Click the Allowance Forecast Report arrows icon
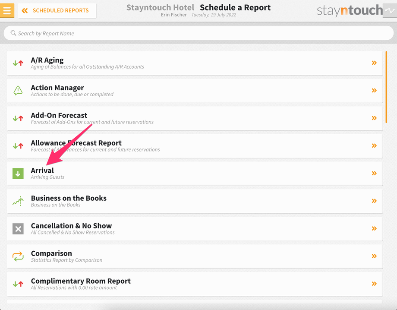 pos(18,146)
